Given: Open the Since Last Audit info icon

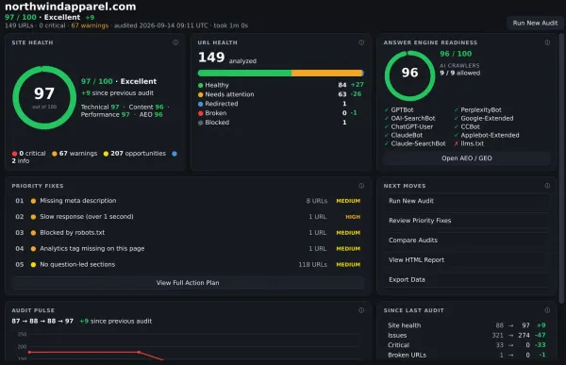Looking at the screenshot, I should (547, 310).
